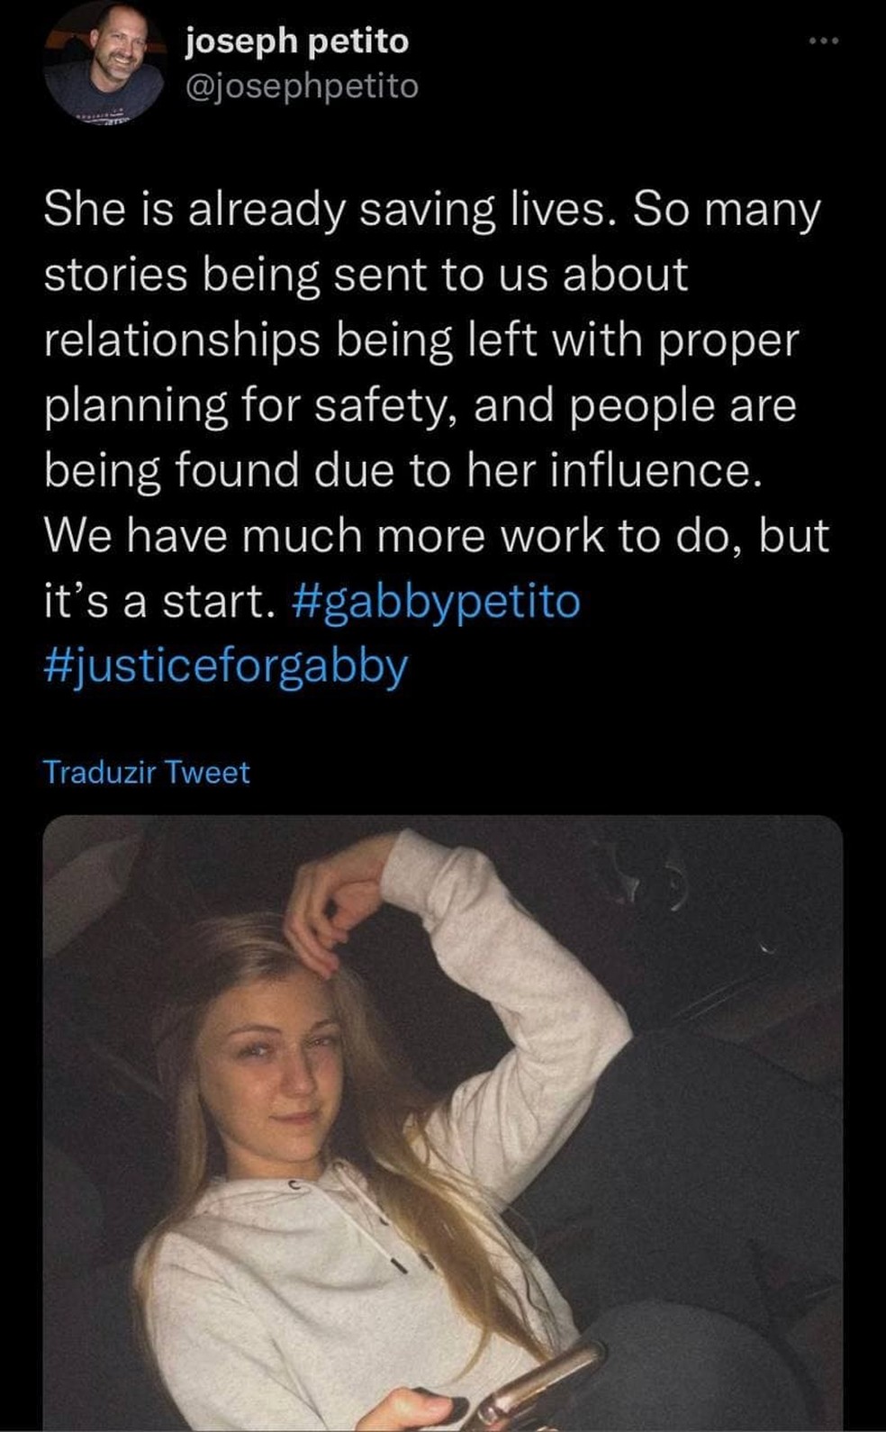Select the blue gabbypetito hashtag text
Image resolution: width=886 pixels, height=1432 pixels.
pos(437,602)
